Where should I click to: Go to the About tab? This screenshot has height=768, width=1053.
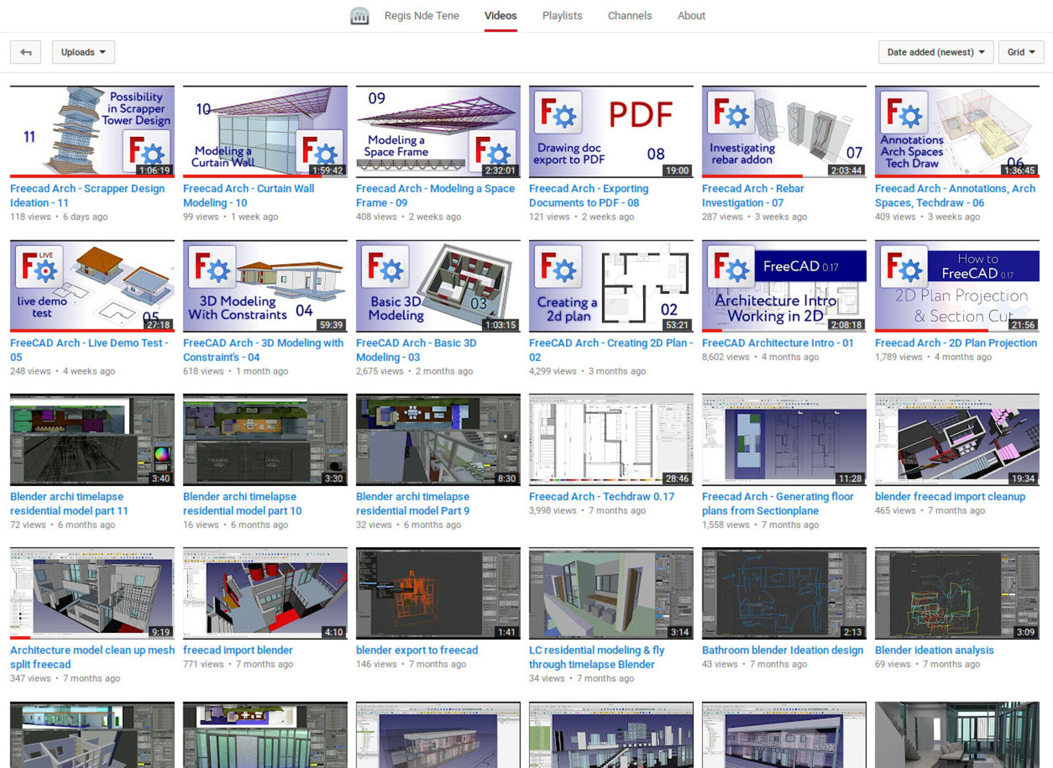(x=690, y=16)
